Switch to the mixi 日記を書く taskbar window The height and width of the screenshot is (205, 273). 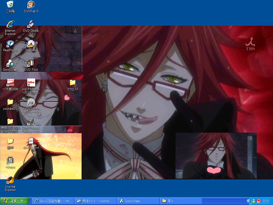53,201
